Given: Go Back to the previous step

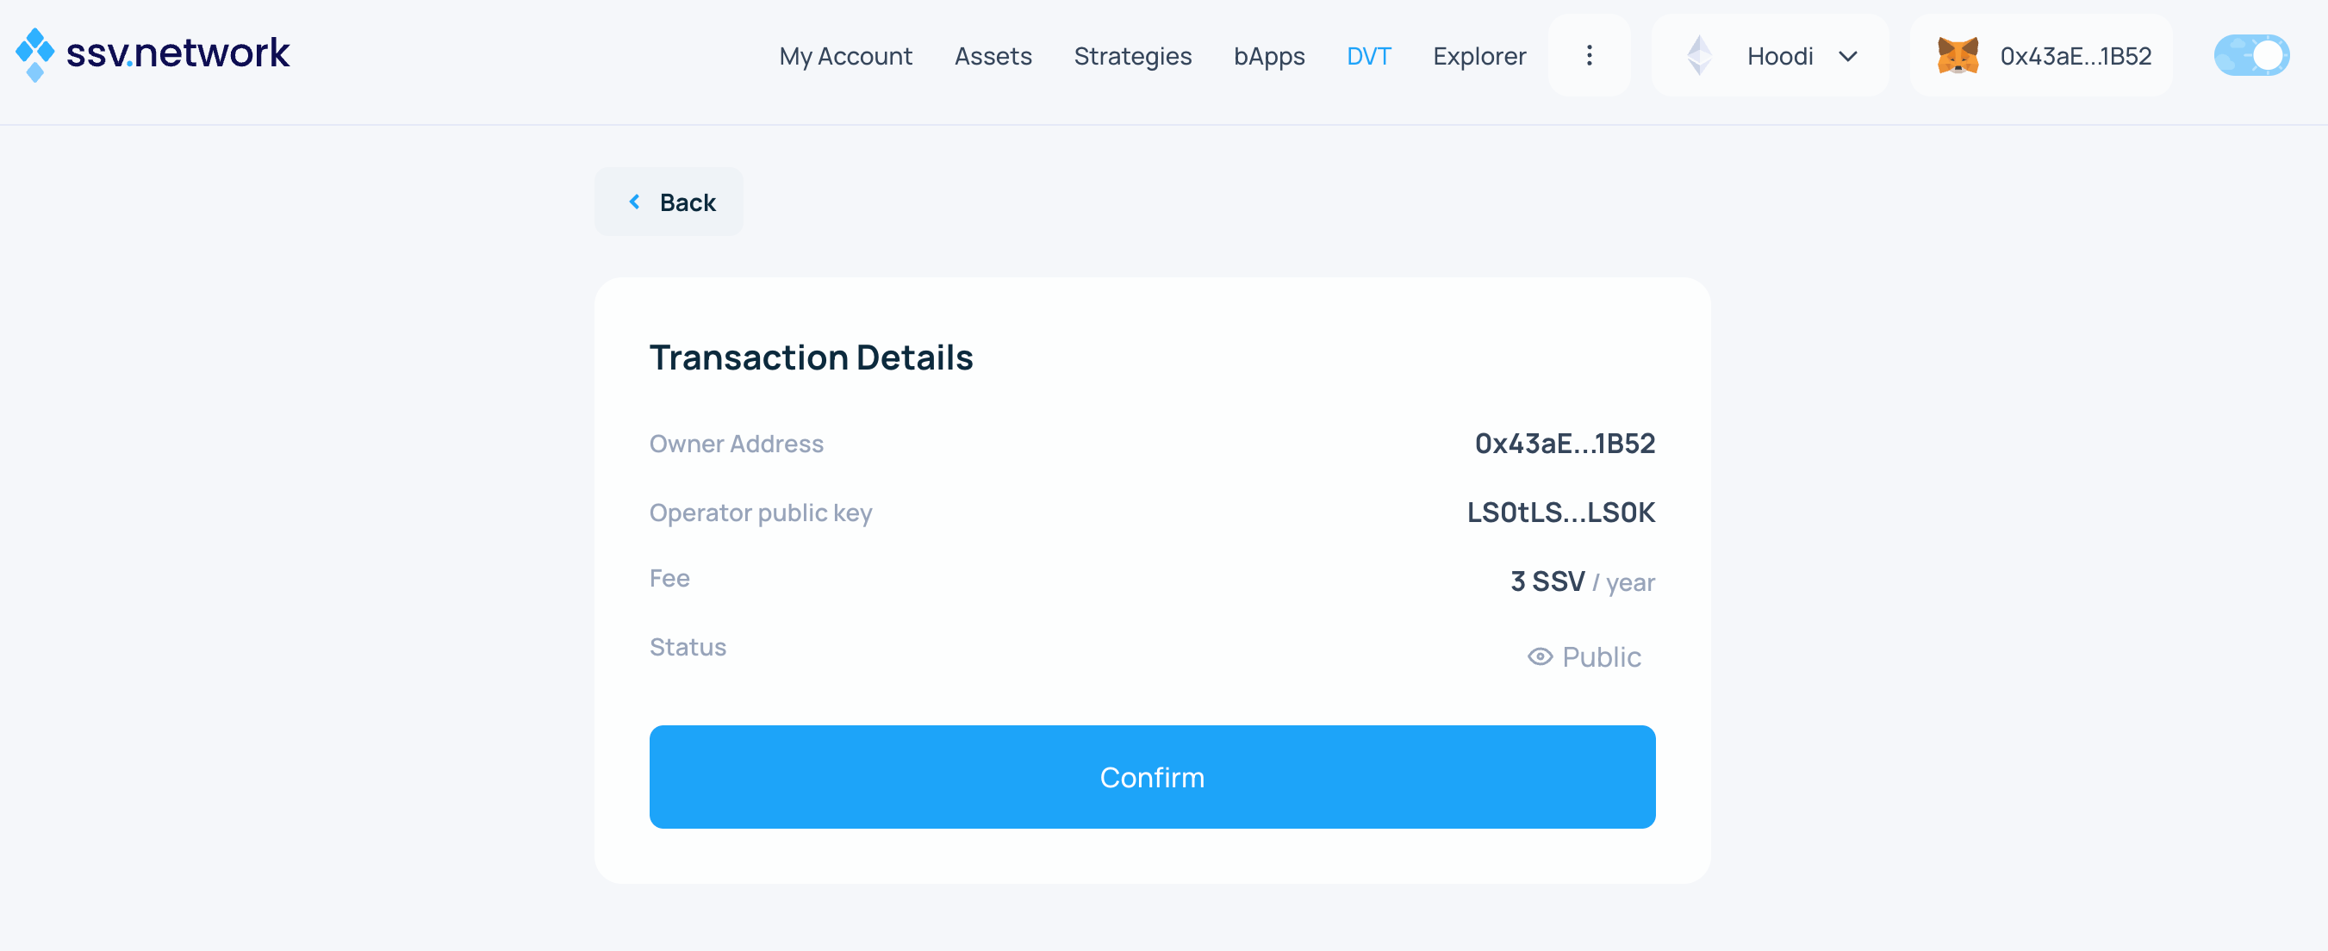Looking at the screenshot, I should pos(687,202).
